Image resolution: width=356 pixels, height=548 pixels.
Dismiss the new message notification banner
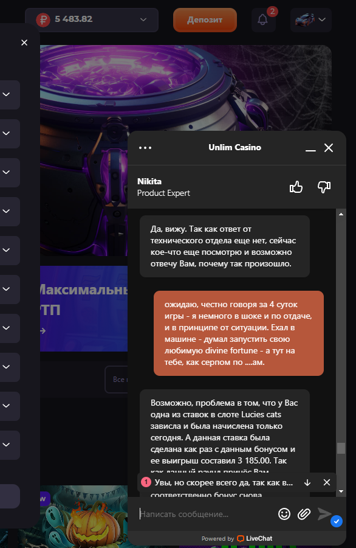[327, 482]
